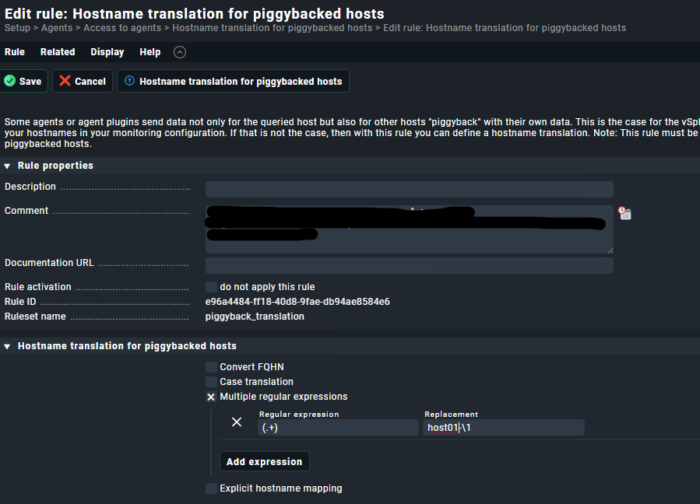Collapse Hostname translation for piggybacked hosts section
Screen dimensions: 700x504
tap(8, 346)
